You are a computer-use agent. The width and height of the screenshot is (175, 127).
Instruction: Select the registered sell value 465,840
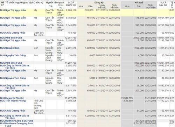pos(91,17)
